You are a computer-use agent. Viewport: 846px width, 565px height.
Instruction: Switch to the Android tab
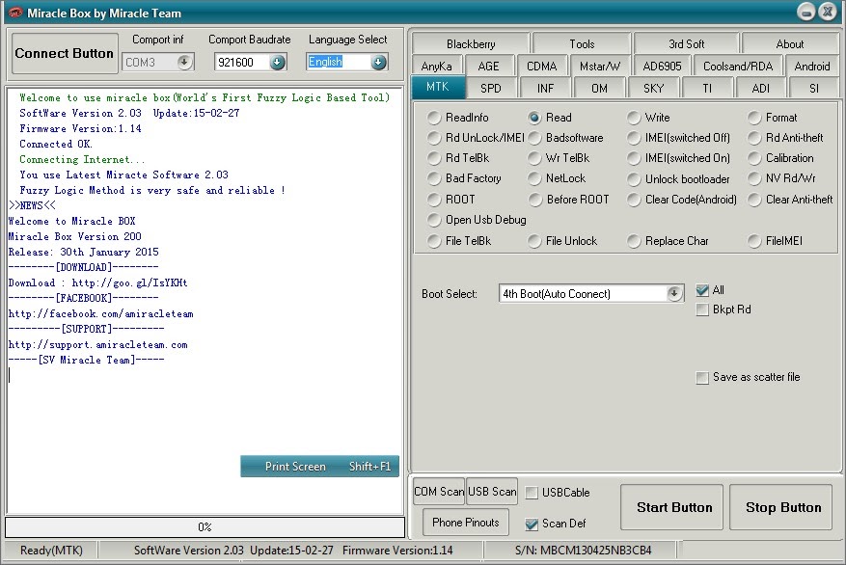pos(812,66)
